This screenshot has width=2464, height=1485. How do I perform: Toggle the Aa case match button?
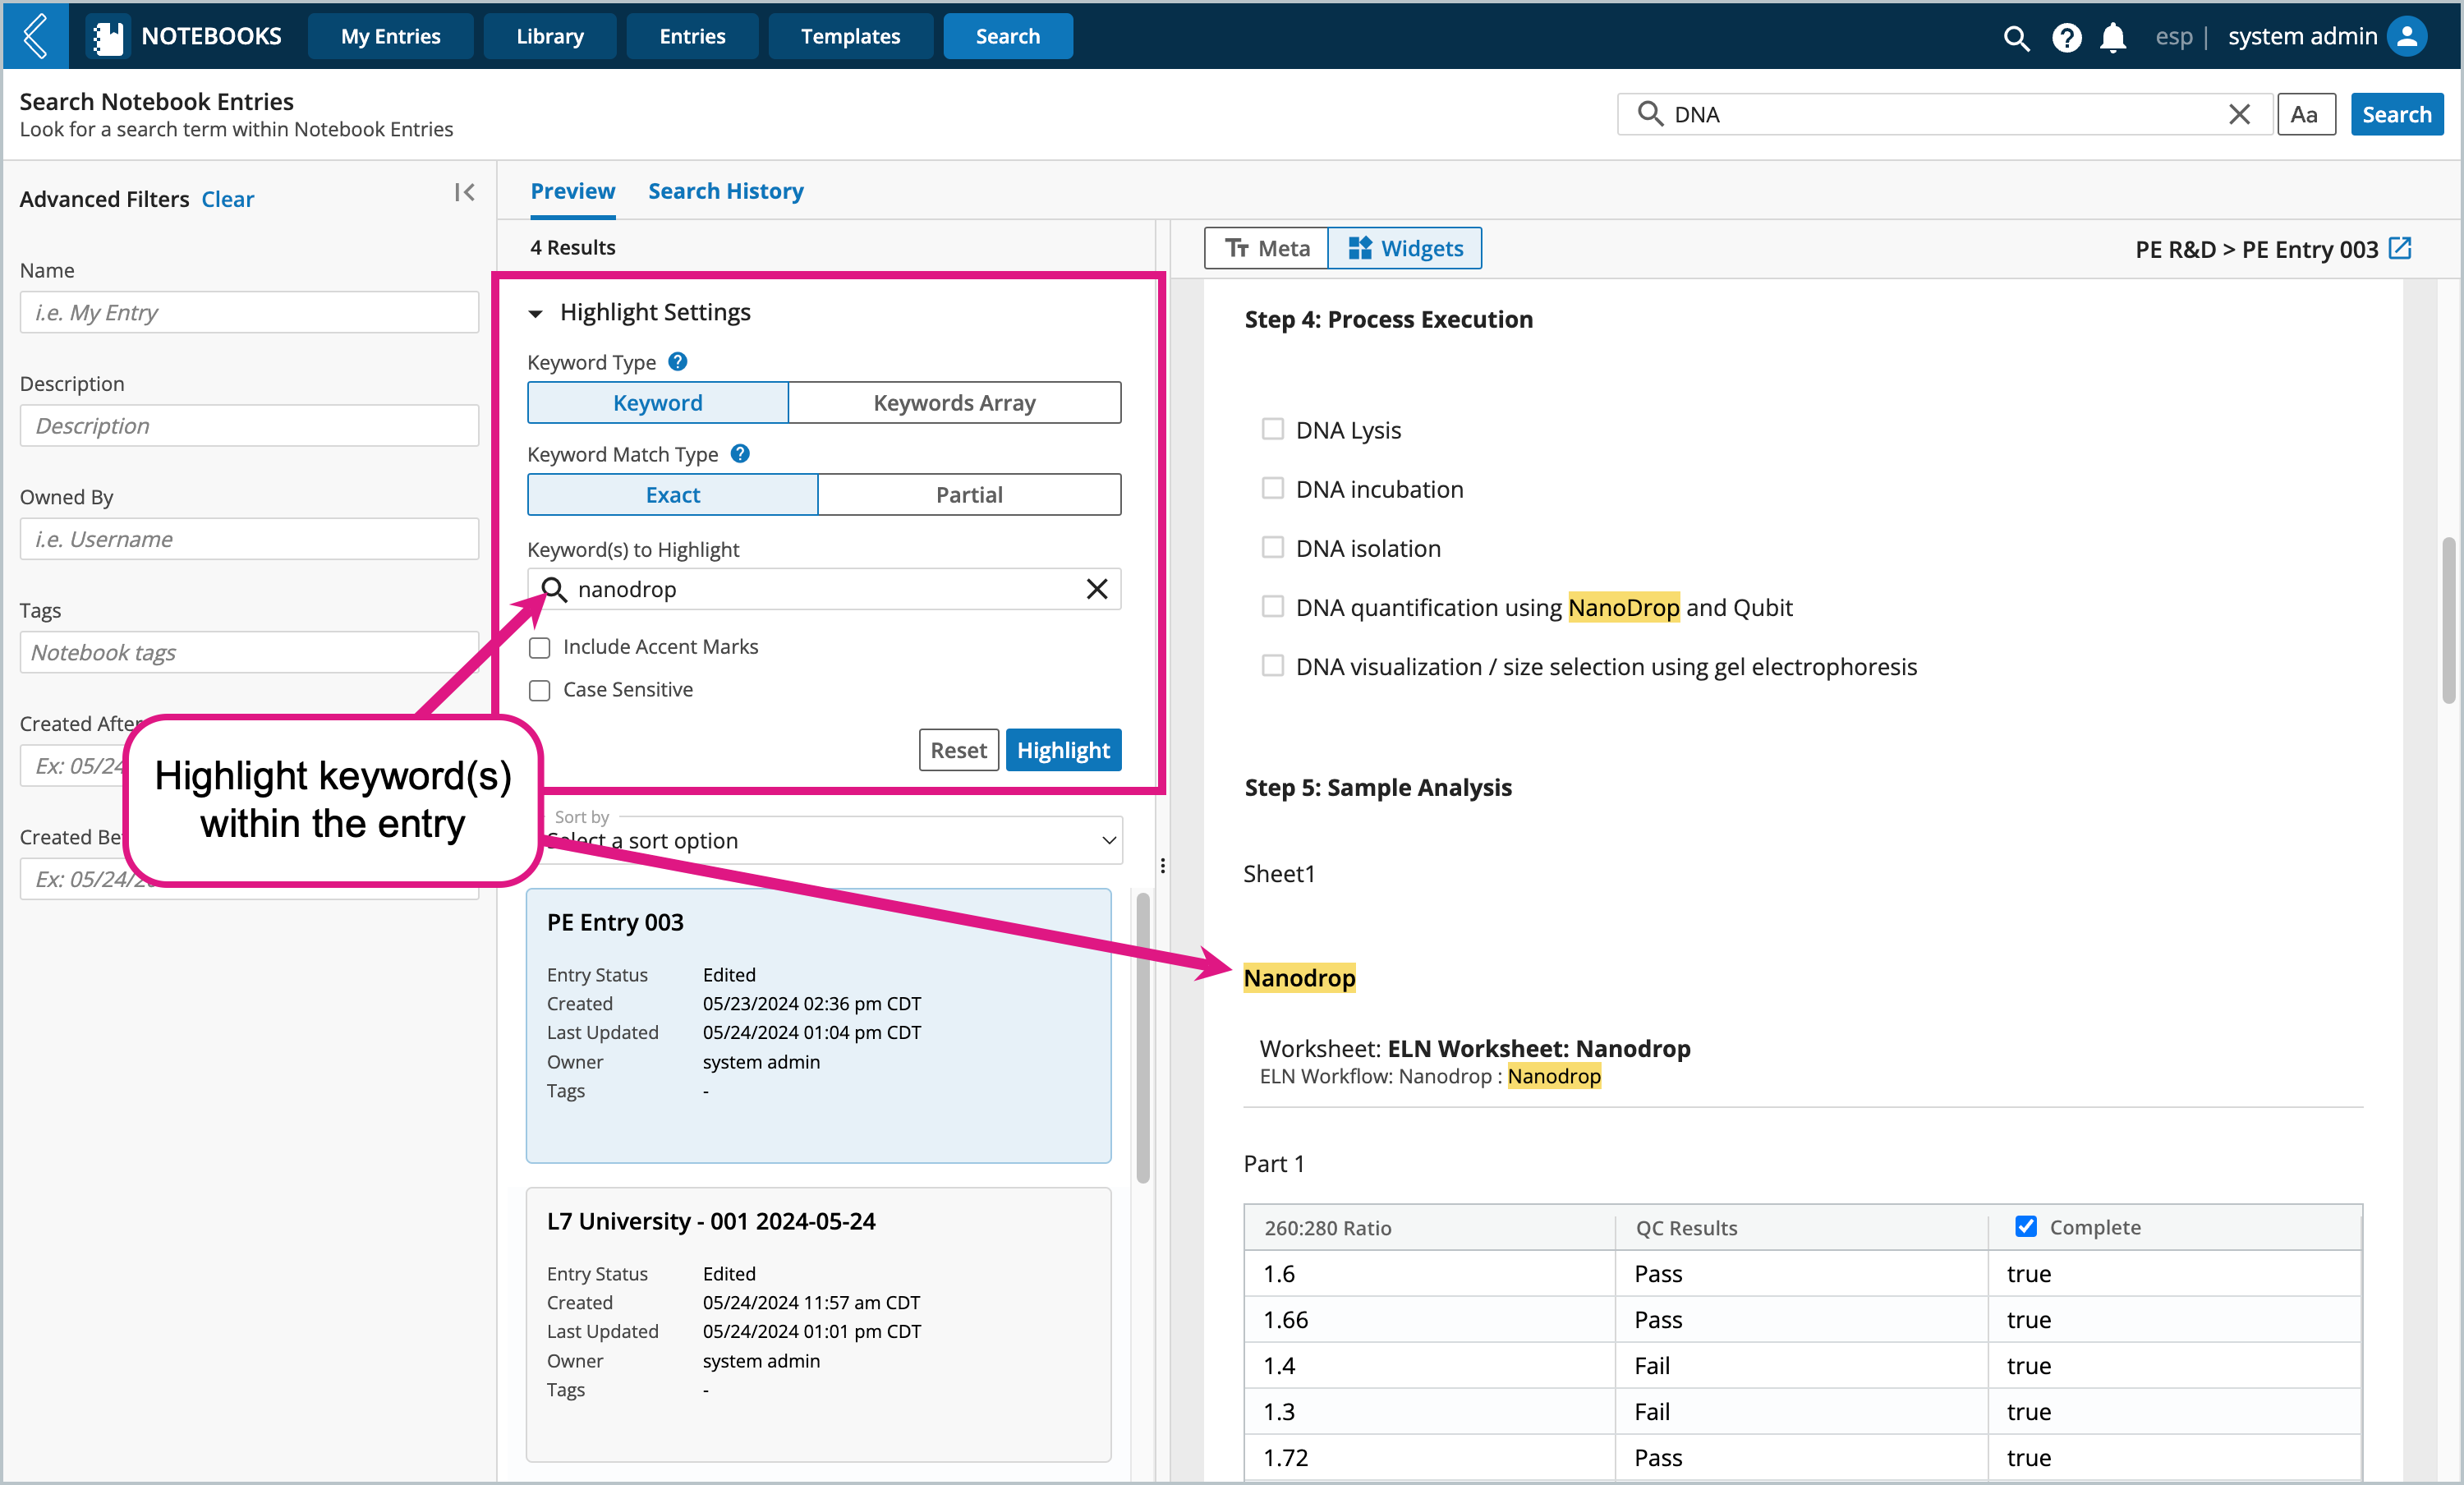tap(2305, 114)
